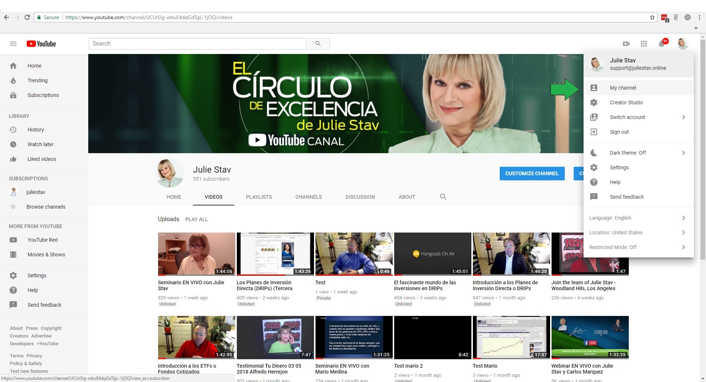The height and width of the screenshot is (382, 706).
Task: Open Seminario EN VIVO con Julie Stav thumbnail
Action: (x=196, y=254)
